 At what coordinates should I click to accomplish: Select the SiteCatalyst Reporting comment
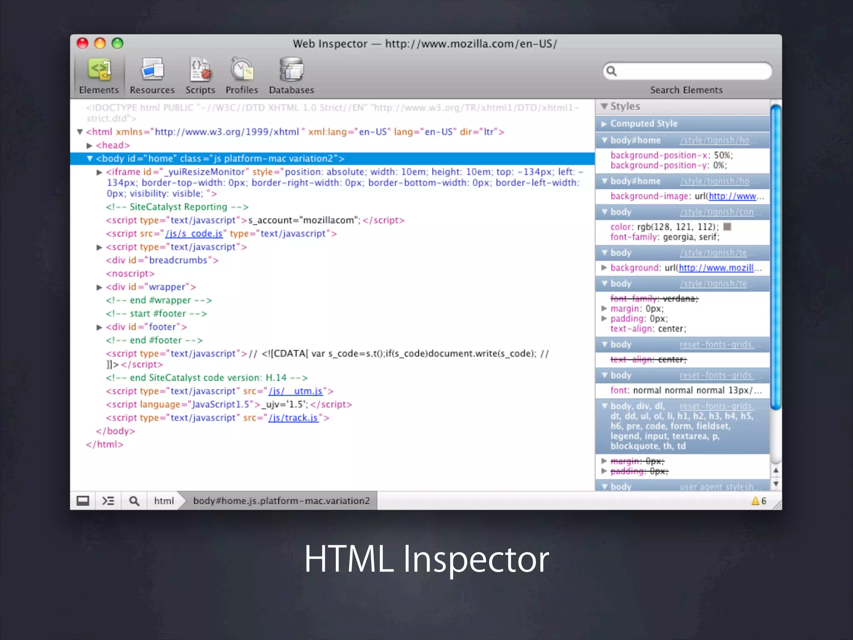pos(177,207)
